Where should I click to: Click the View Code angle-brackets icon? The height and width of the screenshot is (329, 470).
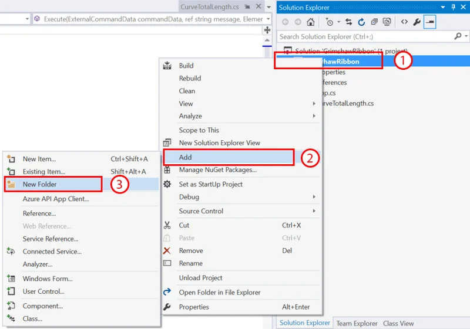click(404, 22)
